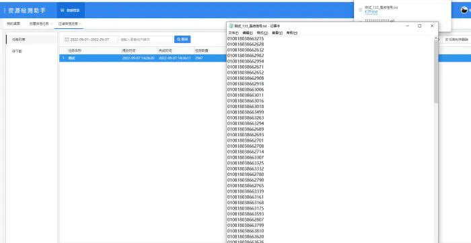
Task: Click the 打开文件 link in the downloads popup
Action: tap(371, 11)
